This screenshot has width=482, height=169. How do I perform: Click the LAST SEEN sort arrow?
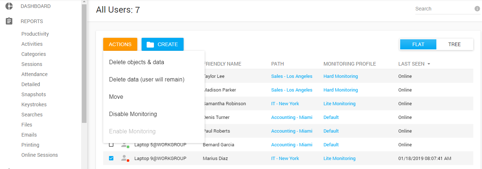tap(429, 64)
